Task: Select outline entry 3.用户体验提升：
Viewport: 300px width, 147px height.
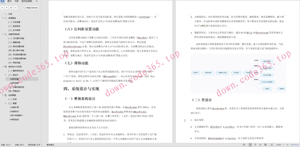Action: click(x=16, y=115)
